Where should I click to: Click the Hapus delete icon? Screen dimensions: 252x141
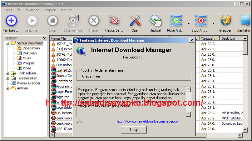pyautogui.click(x=94, y=21)
